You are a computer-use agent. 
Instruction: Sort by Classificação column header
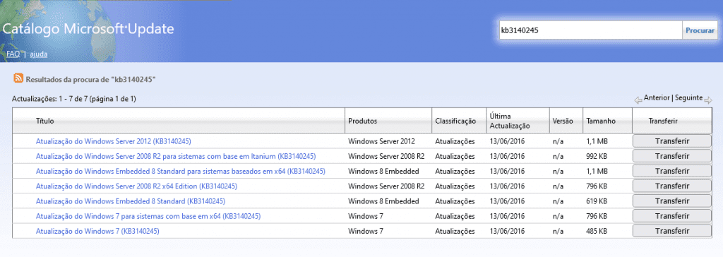pyautogui.click(x=455, y=121)
